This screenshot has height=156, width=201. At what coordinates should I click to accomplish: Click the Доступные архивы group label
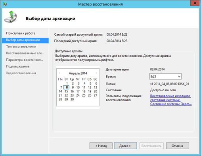coord(69,51)
